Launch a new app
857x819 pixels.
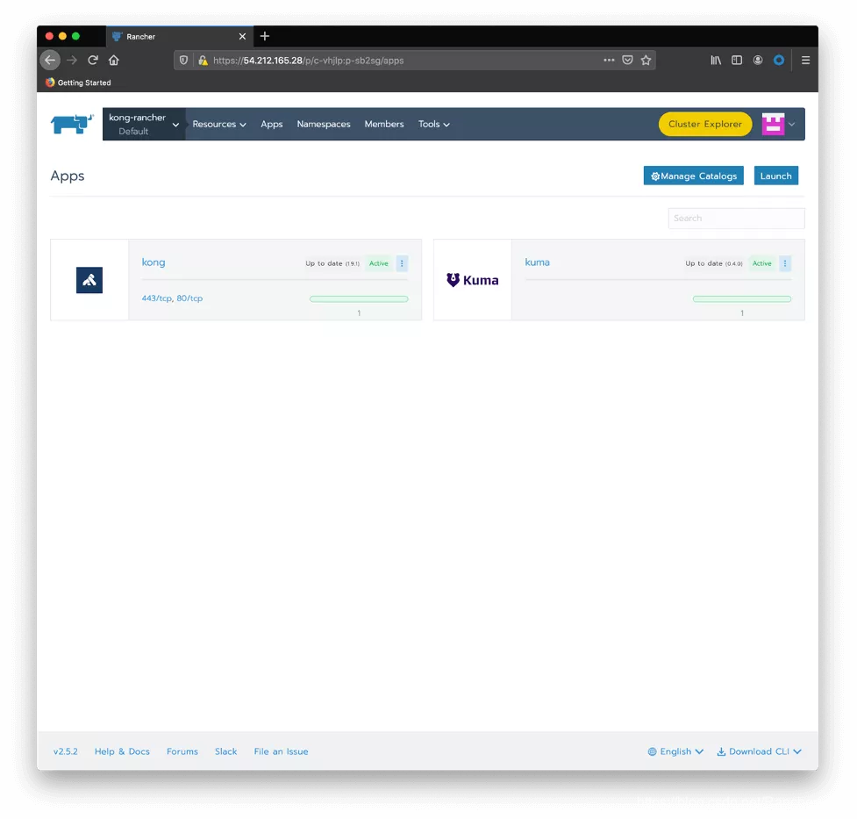tap(776, 176)
